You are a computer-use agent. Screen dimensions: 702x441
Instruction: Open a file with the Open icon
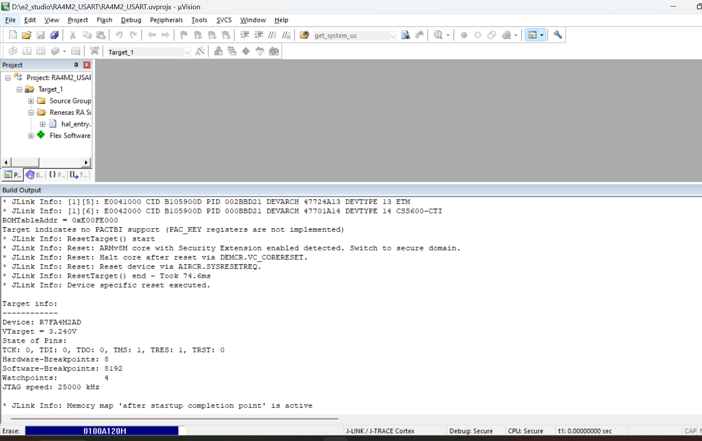coord(27,35)
